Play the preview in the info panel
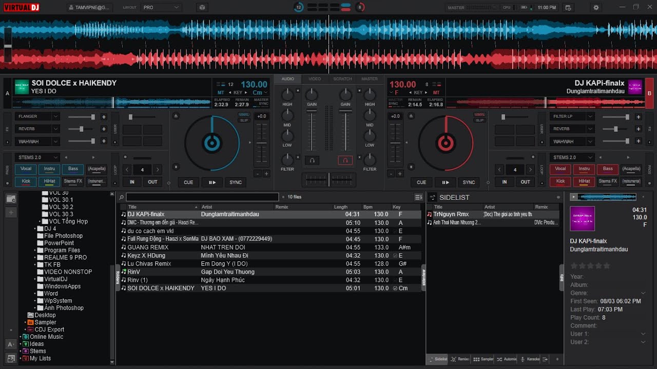Screen dimensions: 657x369 [x=573, y=197]
